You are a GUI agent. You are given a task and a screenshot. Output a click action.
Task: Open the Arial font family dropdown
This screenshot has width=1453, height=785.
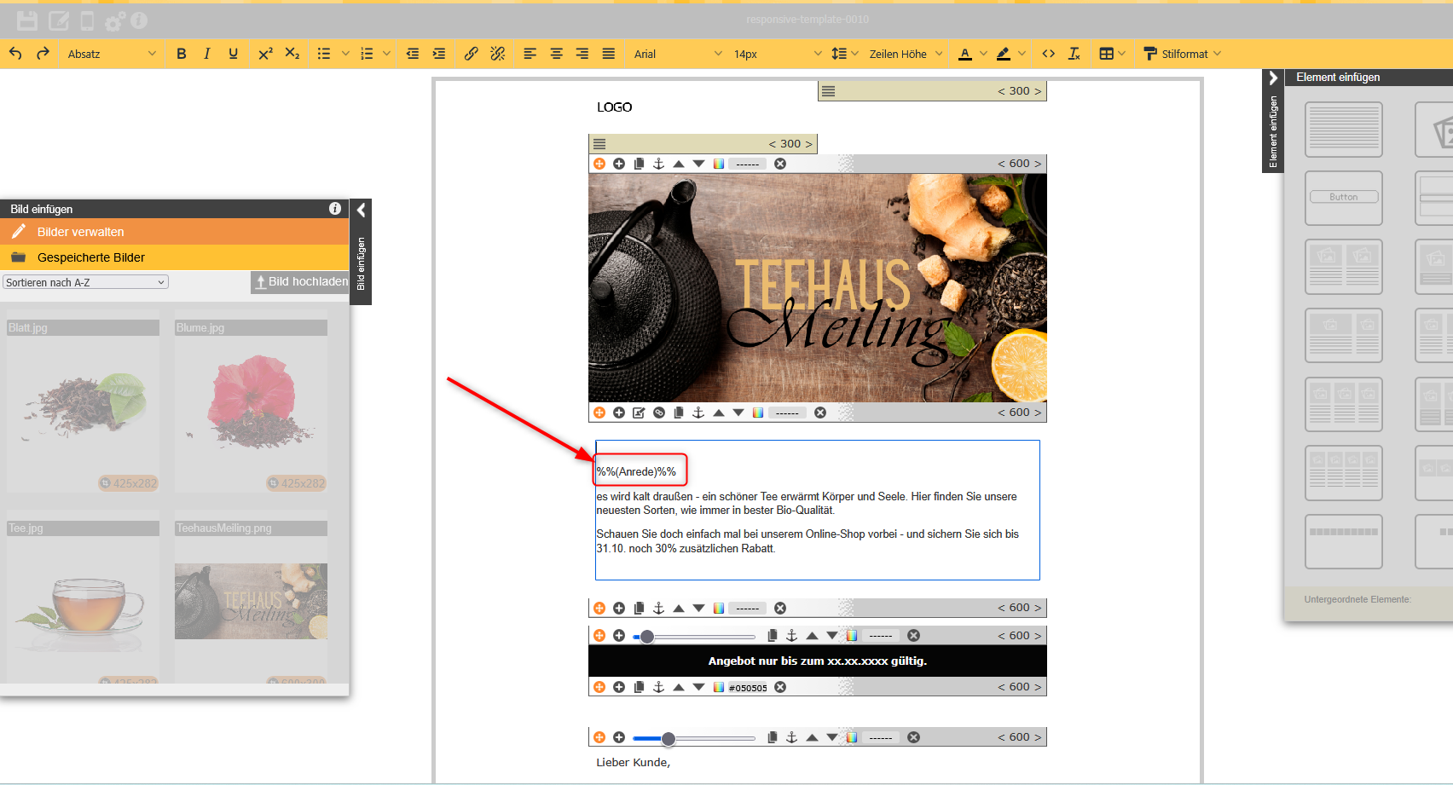coord(677,54)
